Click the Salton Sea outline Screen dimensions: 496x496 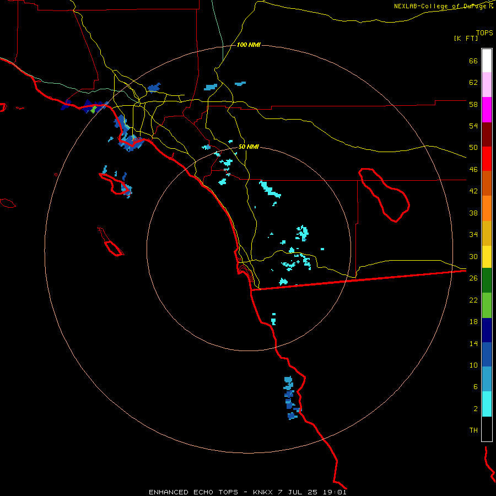click(384, 195)
